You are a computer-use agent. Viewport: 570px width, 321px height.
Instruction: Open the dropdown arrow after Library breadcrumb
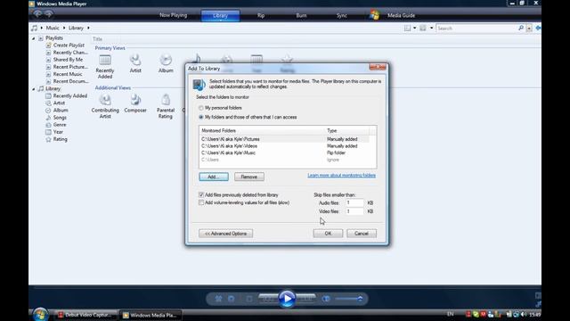pyautogui.click(x=88, y=28)
